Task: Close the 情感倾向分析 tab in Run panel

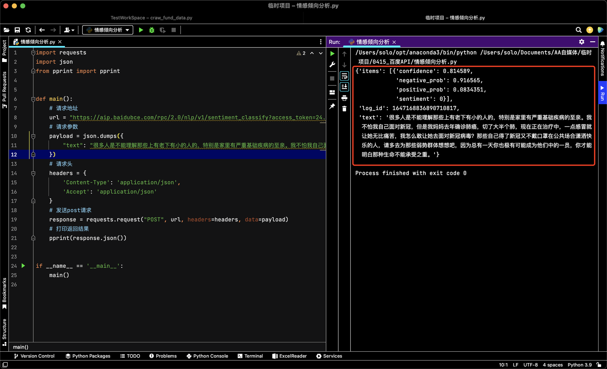Action: (x=394, y=42)
